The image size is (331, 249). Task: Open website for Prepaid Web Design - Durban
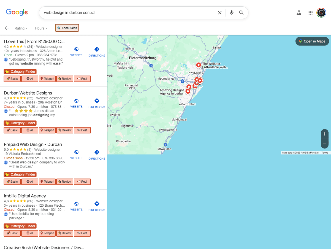[76, 155]
